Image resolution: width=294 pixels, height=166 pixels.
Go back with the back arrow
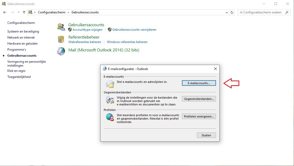tap(5, 12)
